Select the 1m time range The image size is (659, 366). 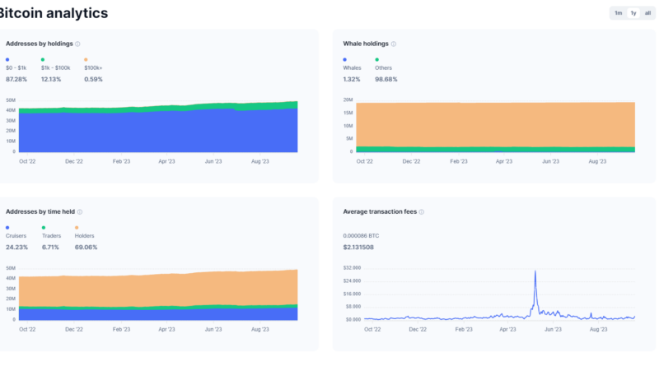click(x=618, y=13)
